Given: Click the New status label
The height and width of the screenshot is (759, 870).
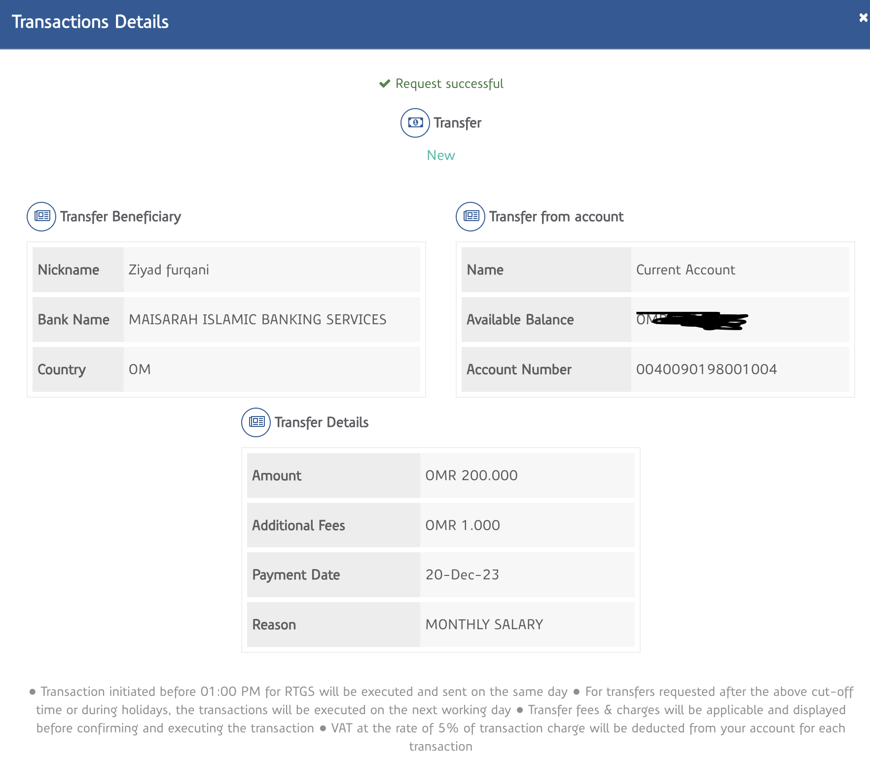Looking at the screenshot, I should [440, 155].
